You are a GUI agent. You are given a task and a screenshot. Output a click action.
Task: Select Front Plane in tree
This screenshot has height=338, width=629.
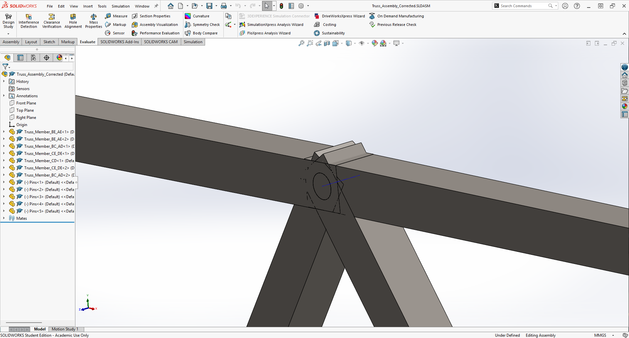26,103
